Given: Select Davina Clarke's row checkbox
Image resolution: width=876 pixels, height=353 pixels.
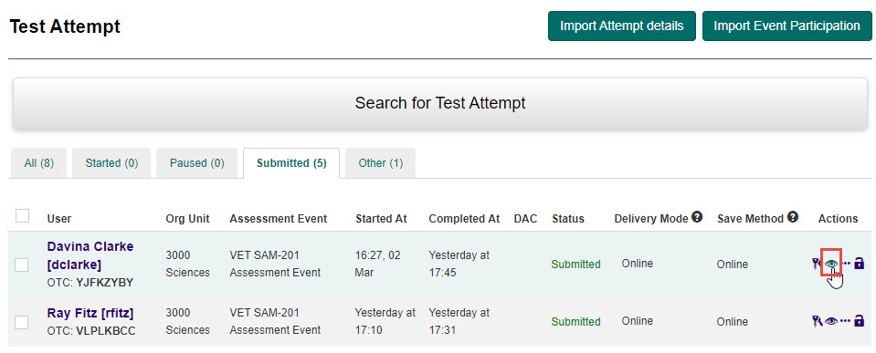Looking at the screenshot, I should (x=22, y=265).
